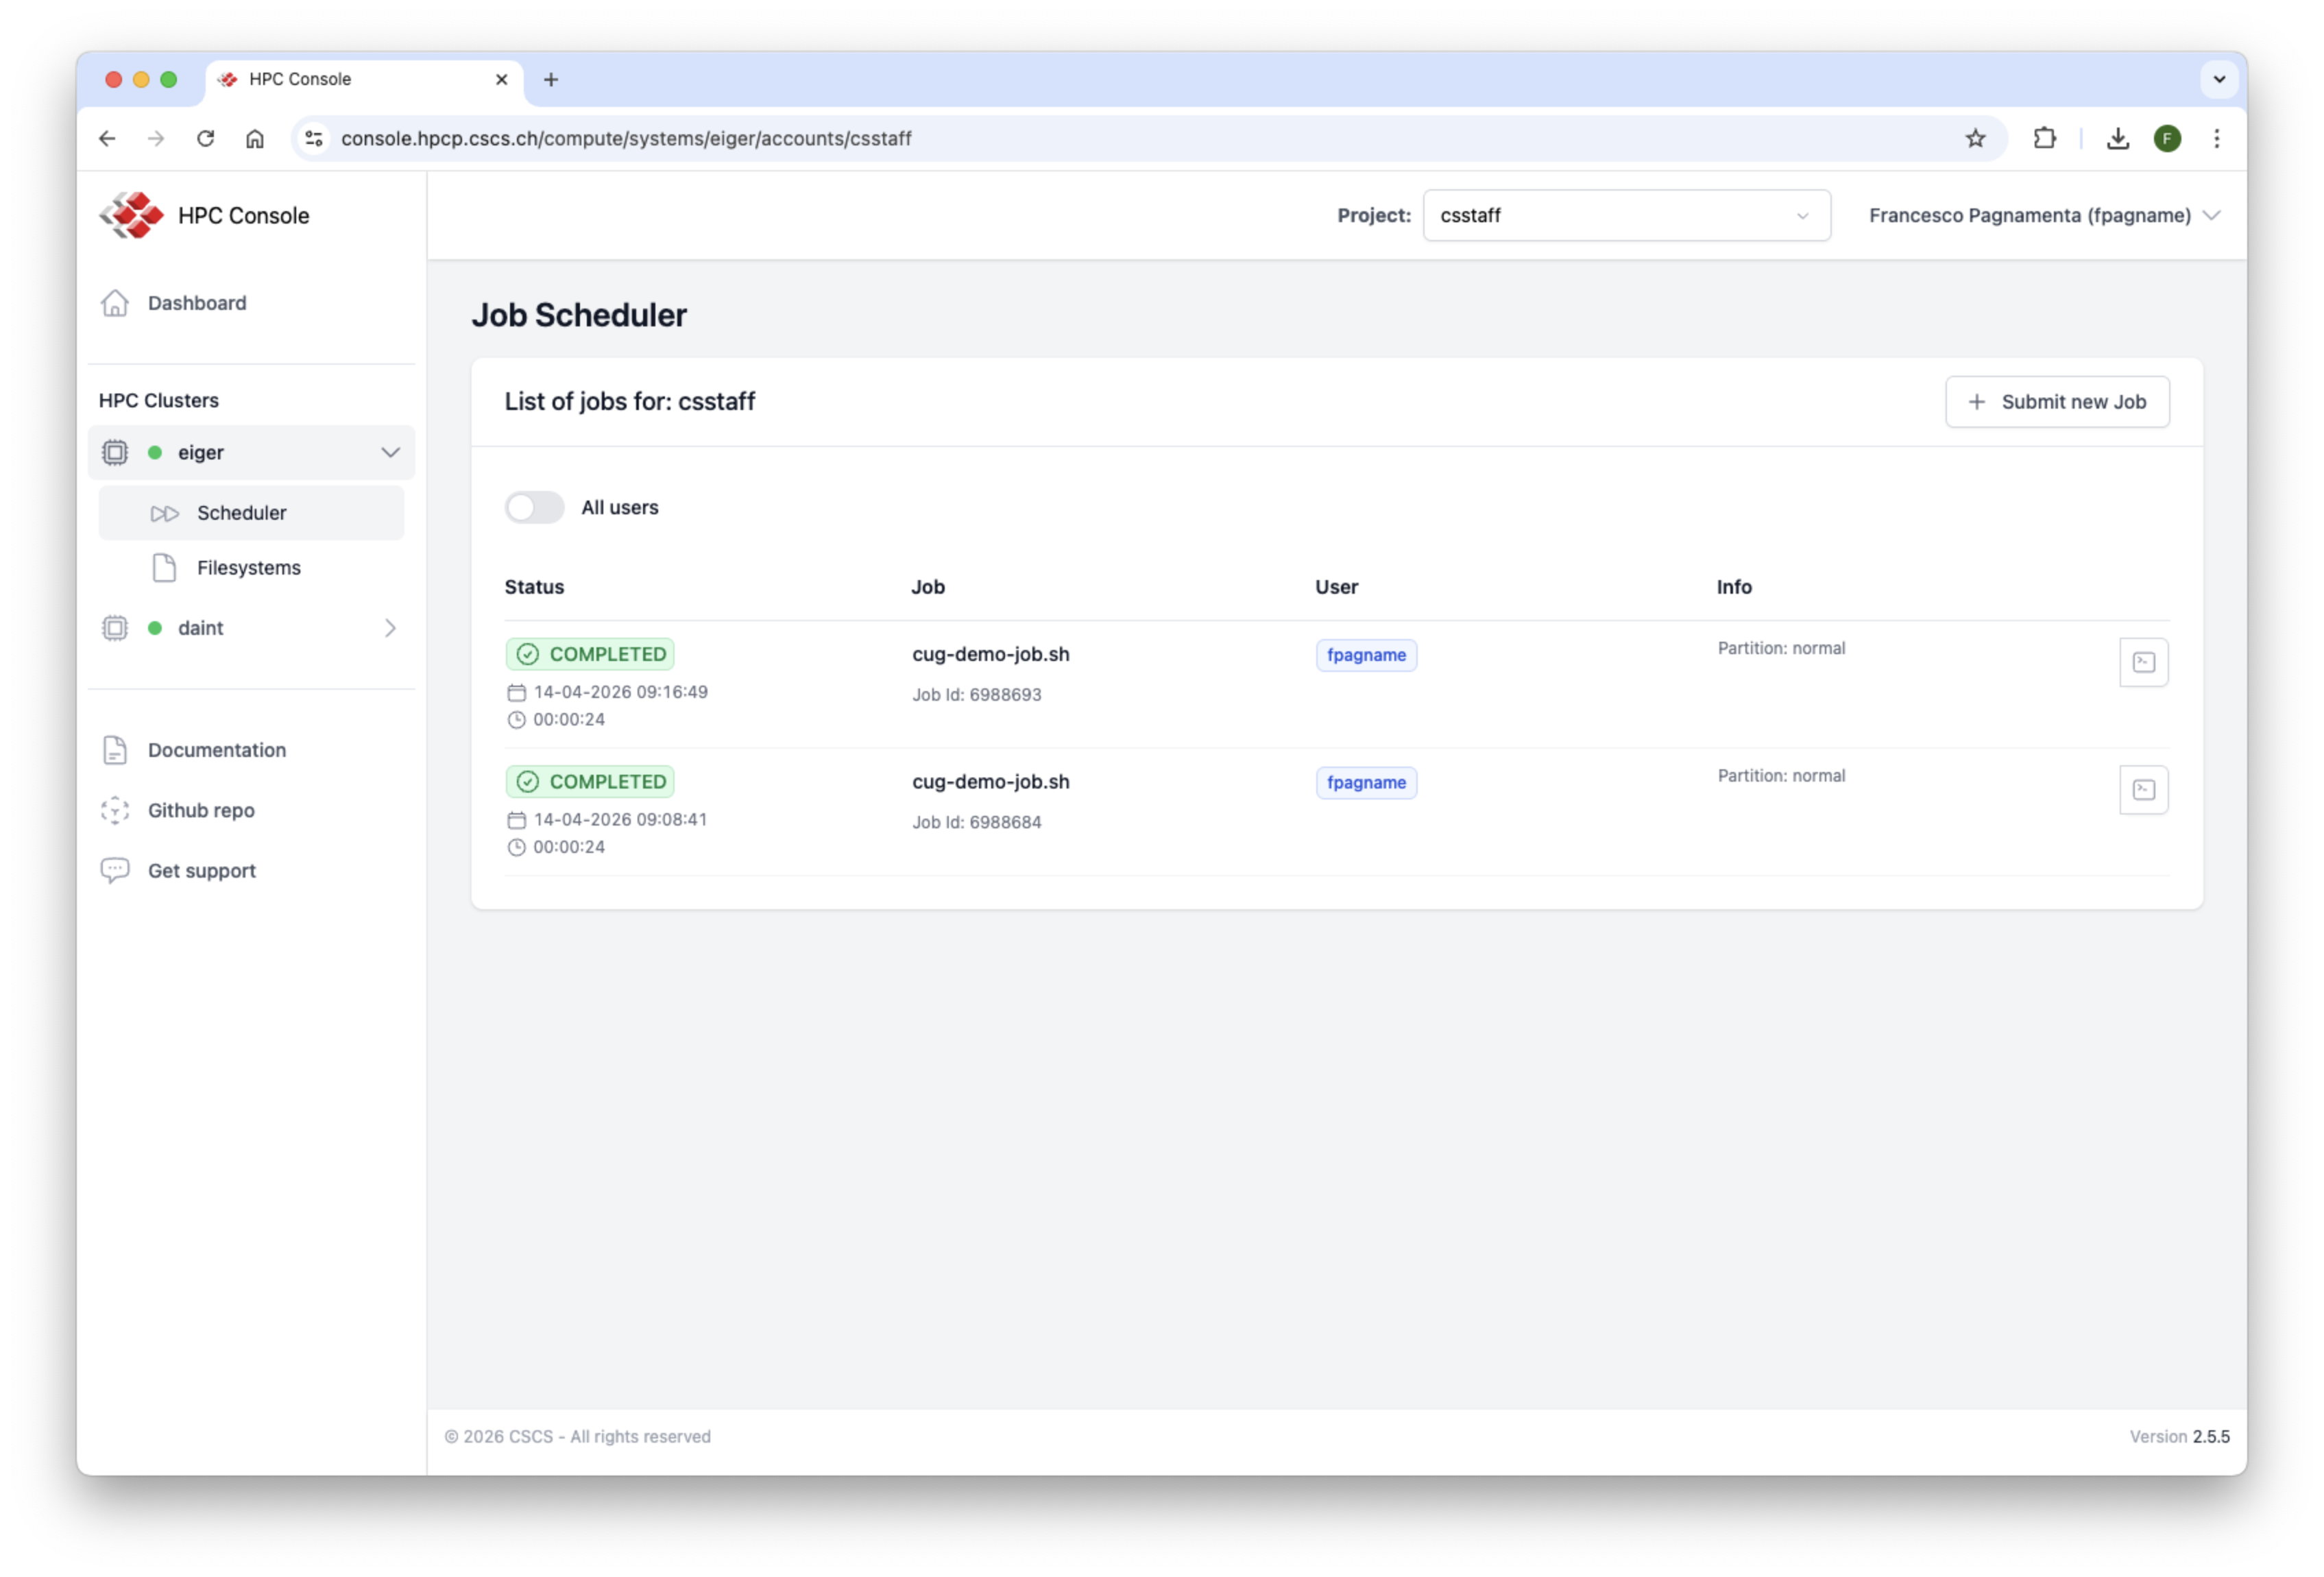Bookmark the current page with the star
This screenshot has width=2324, height=1577.
point(1975,138)
